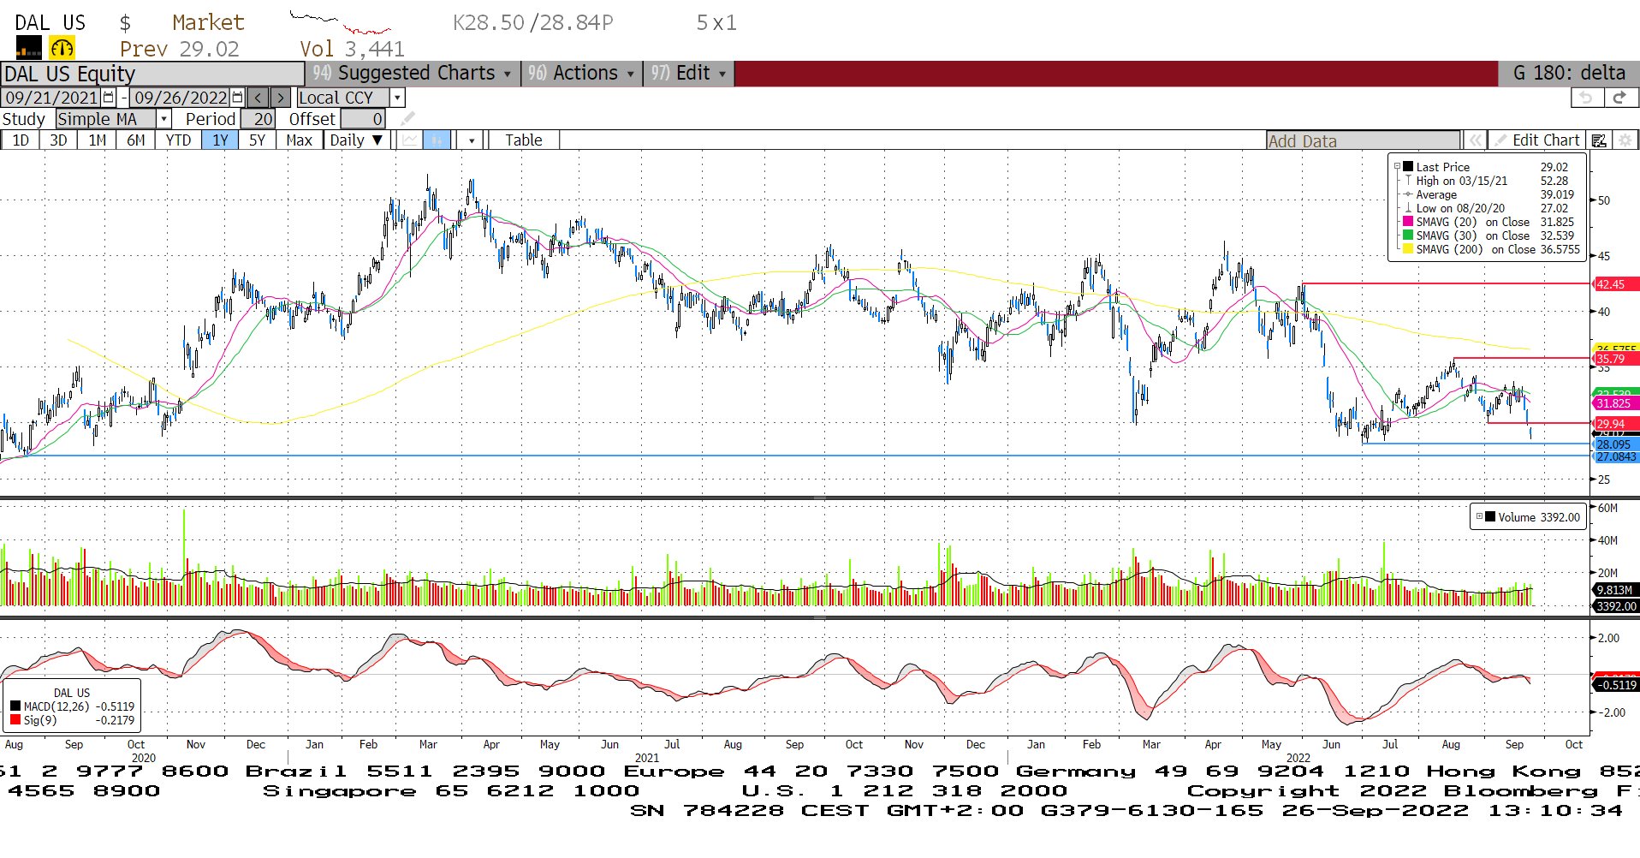This screenshot has height=858, width=1640.
Task: Click the 28.095 blue price label
Action: (1614, 444)
